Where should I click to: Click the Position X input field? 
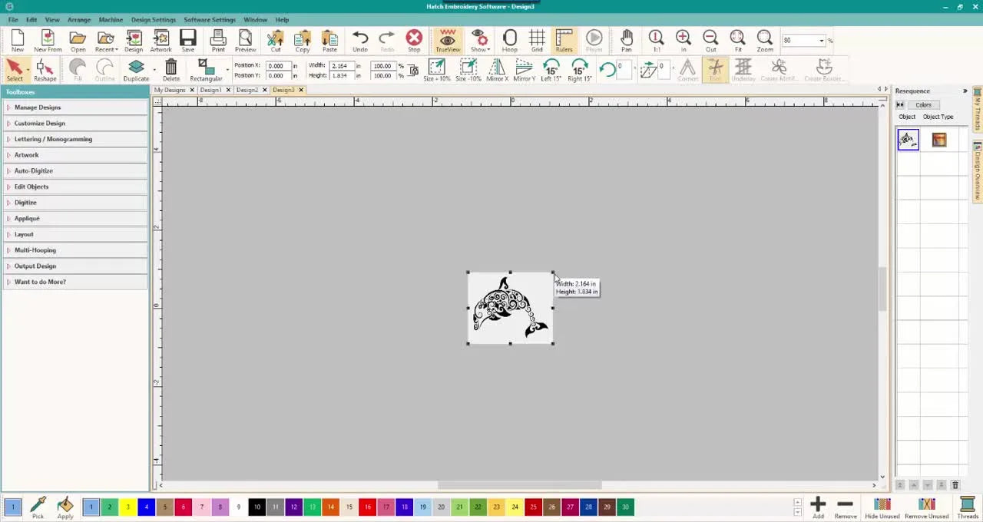[278, 65]
